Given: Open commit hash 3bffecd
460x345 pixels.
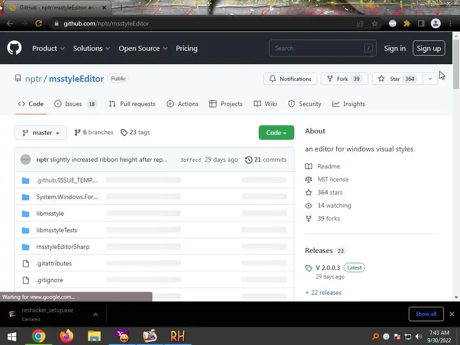Looking at the screenshot, I should coord(190,160).
